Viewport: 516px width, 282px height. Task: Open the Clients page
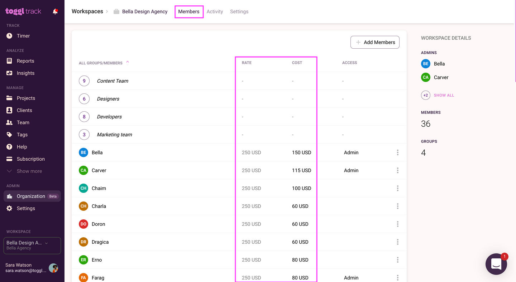tap(25, 110)
